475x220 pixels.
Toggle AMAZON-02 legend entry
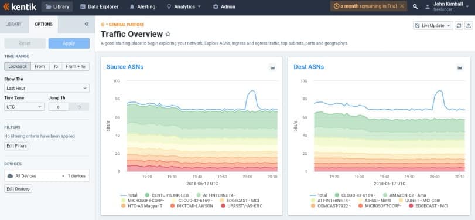pos(404,195)
